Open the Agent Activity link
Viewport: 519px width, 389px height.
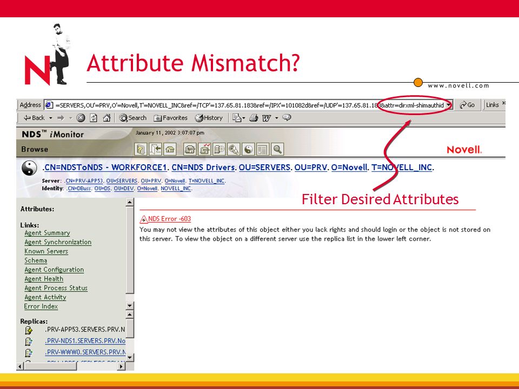point(45,297)
